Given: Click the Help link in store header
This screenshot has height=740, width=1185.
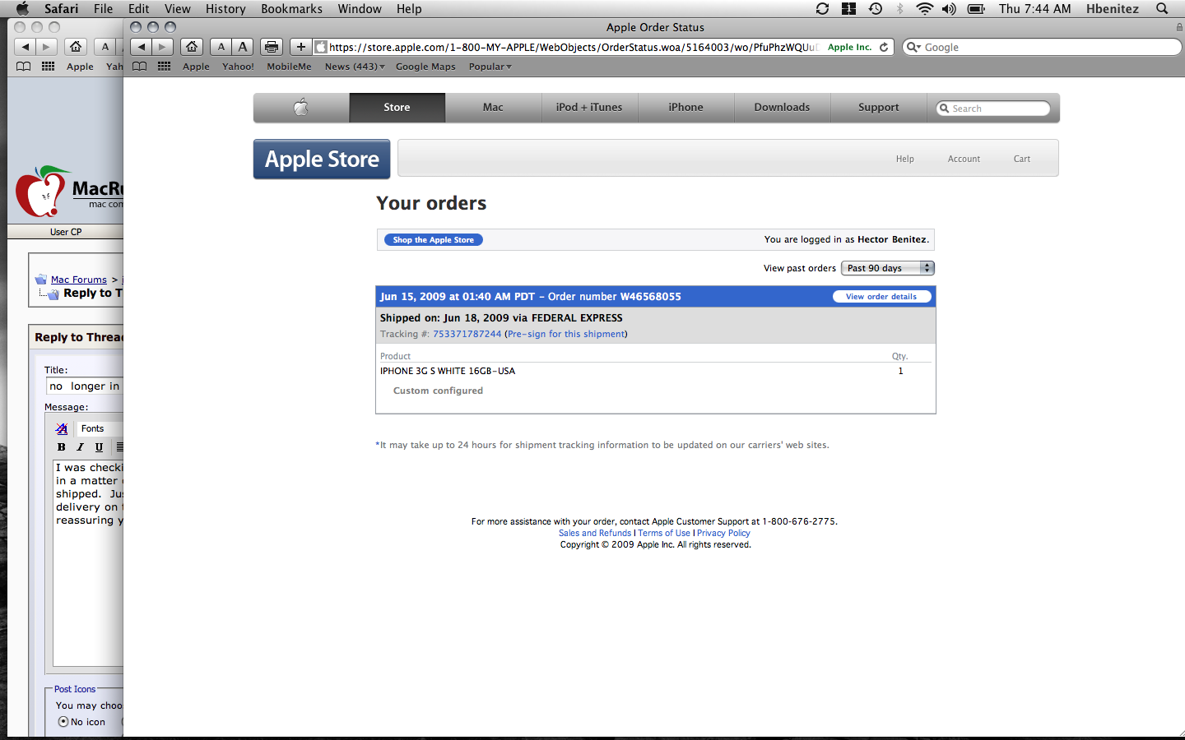Looking at the screenshot, I should (x=905, y=159).
